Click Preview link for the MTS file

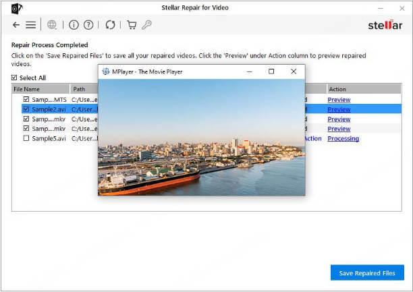(x=339, y=100)
